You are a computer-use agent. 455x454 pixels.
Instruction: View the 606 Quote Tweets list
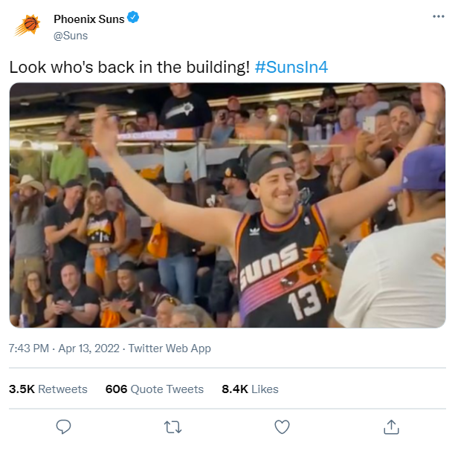(x=155, y=389)
